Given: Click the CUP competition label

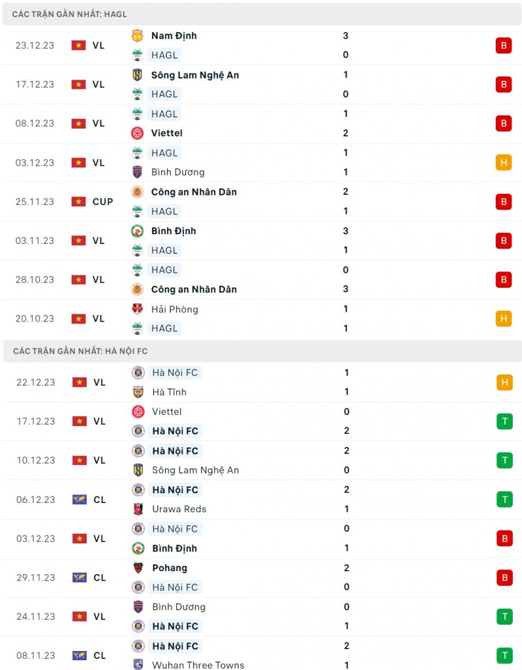Looking at the screenshot, I should pos(102,202).
